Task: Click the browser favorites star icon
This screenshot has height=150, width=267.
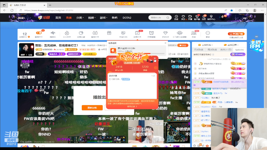Action: coord(232,10)
